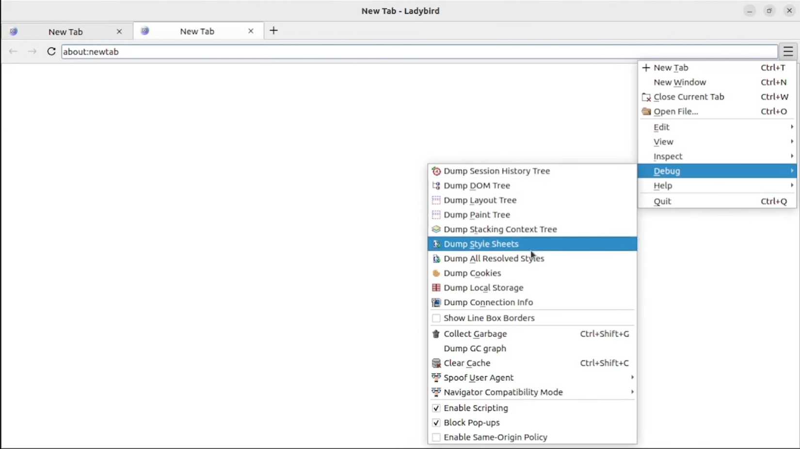Expand the Inspect submenu arrow

[792, 156]
